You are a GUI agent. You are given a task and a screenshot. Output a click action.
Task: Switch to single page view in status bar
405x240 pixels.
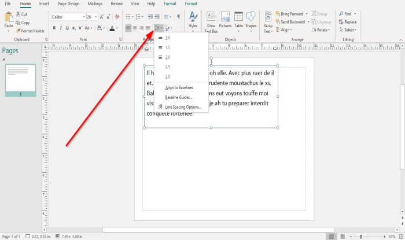coord(332,237)
